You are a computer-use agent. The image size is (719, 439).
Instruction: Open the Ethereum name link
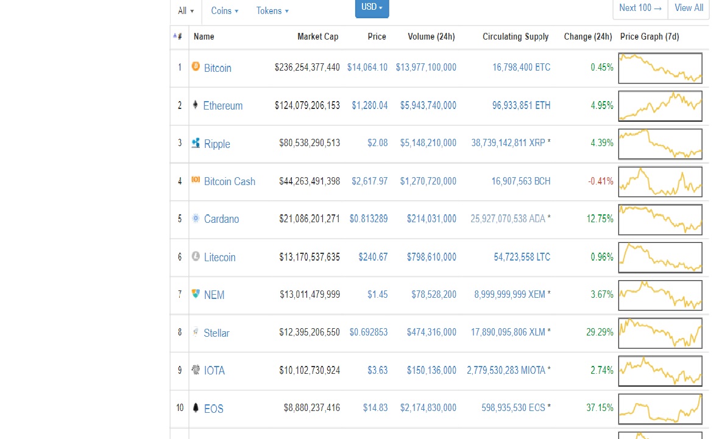[x=223, y=106]
